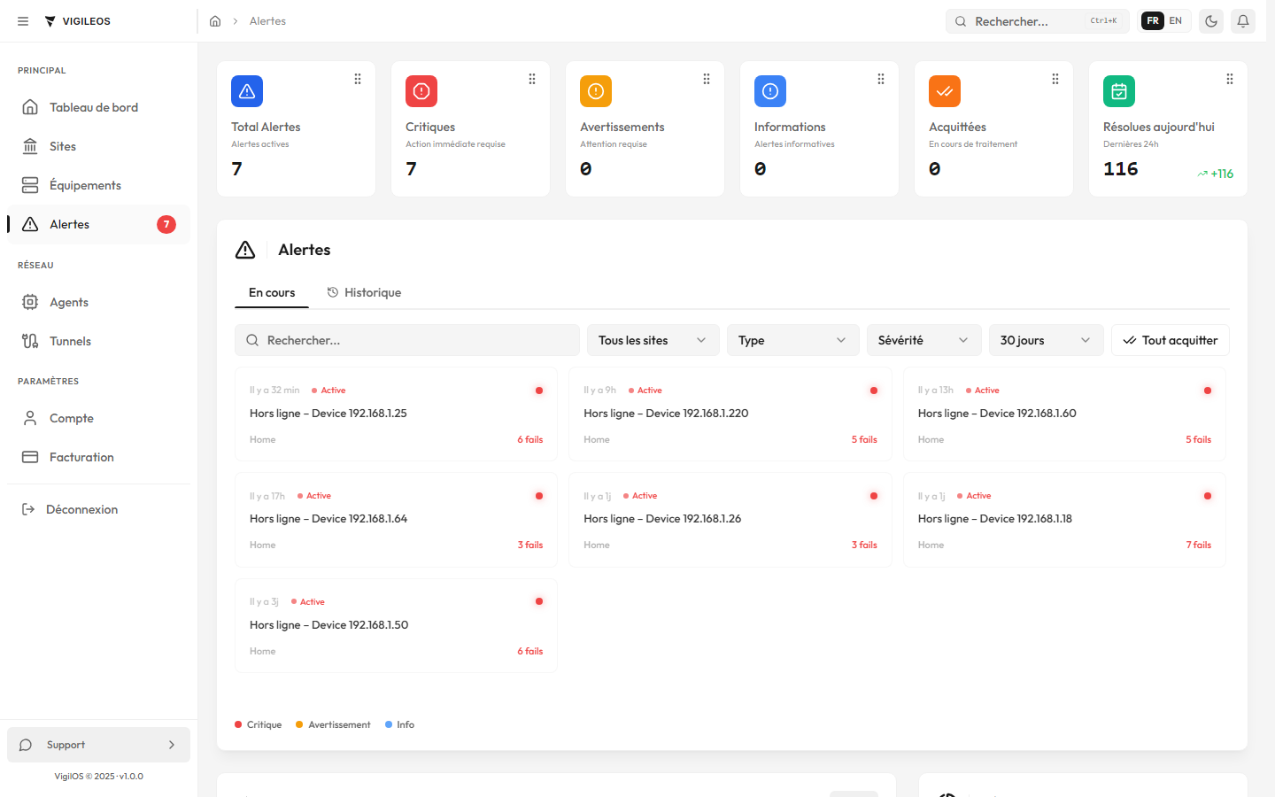The width and height of the screenshot is (1275, 797).
Task: Open Compte settings
Action: point(98,418)
